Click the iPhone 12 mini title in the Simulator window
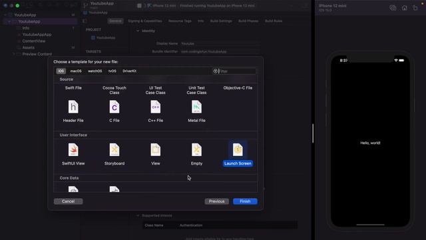Screen dimensions: 426x240 (333, 6)
